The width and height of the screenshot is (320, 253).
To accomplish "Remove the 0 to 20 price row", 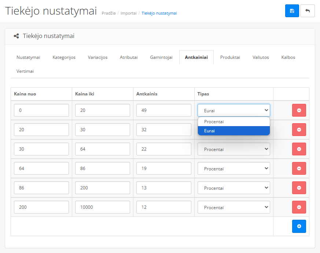I will tap(299, 110).
